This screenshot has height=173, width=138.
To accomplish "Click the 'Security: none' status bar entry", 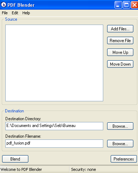I will [83, 169].
